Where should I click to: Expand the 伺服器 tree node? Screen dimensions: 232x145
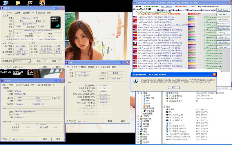click(138, 121)
